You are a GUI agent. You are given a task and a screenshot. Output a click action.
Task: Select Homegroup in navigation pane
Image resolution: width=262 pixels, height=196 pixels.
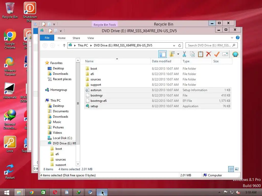pos(59,90)
